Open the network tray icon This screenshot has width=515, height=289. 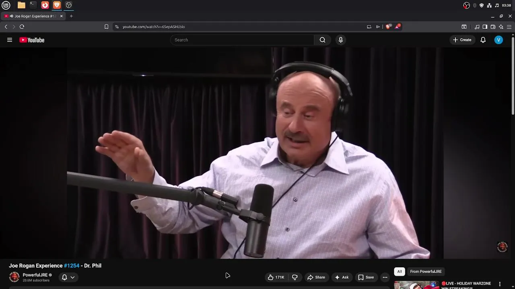pyautogui.click(x=489, y=5)
